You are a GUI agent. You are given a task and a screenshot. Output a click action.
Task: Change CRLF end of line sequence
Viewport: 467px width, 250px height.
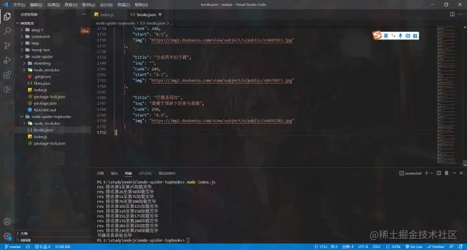[377, 247]
